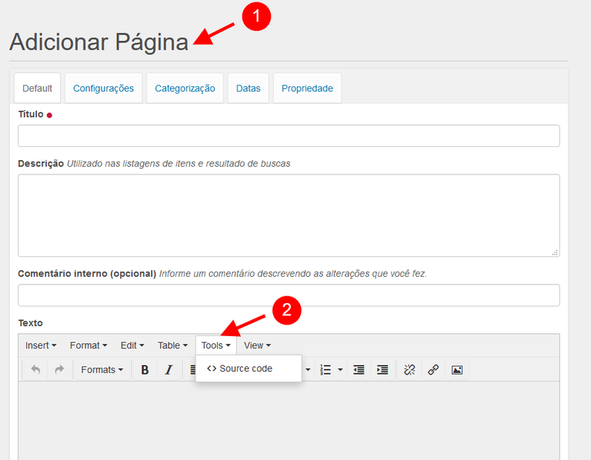The height and width of the screenshot is (460, 591).
Task: Switch to the Configurações tab
Action: pos(103,88)
